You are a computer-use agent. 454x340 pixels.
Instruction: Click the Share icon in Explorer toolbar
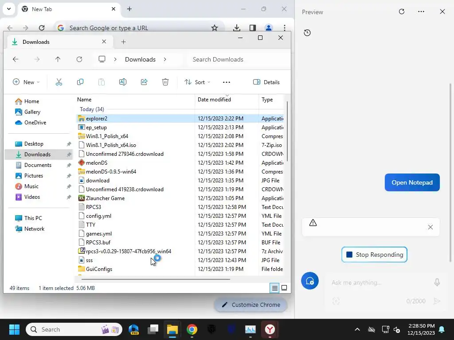point(144,82)
